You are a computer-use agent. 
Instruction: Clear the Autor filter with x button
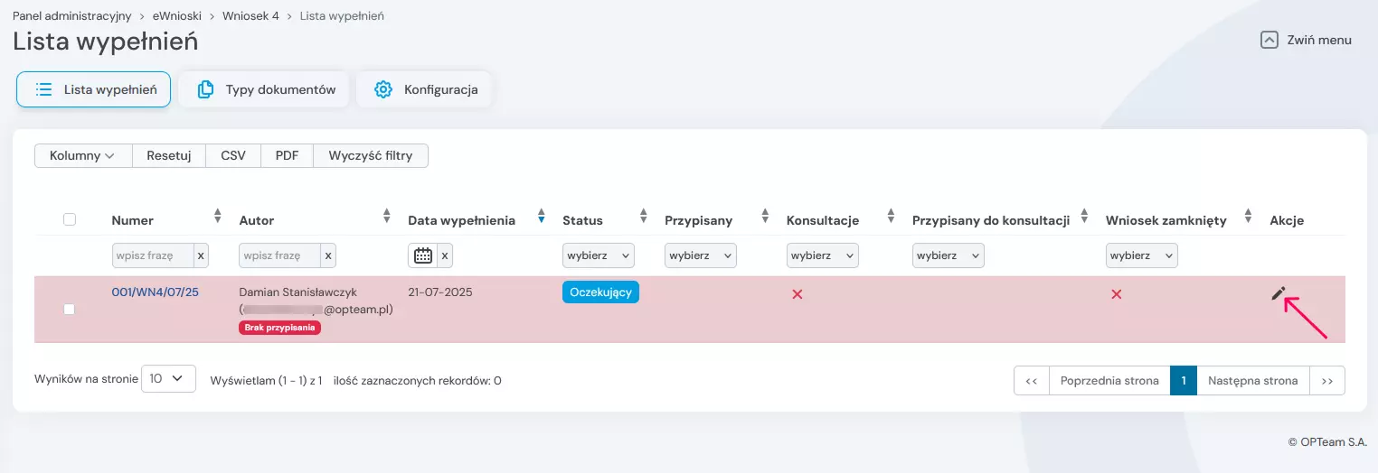click(328, 255)
